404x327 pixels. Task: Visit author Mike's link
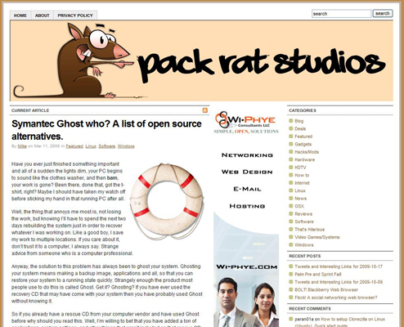(x=22, y=146)
